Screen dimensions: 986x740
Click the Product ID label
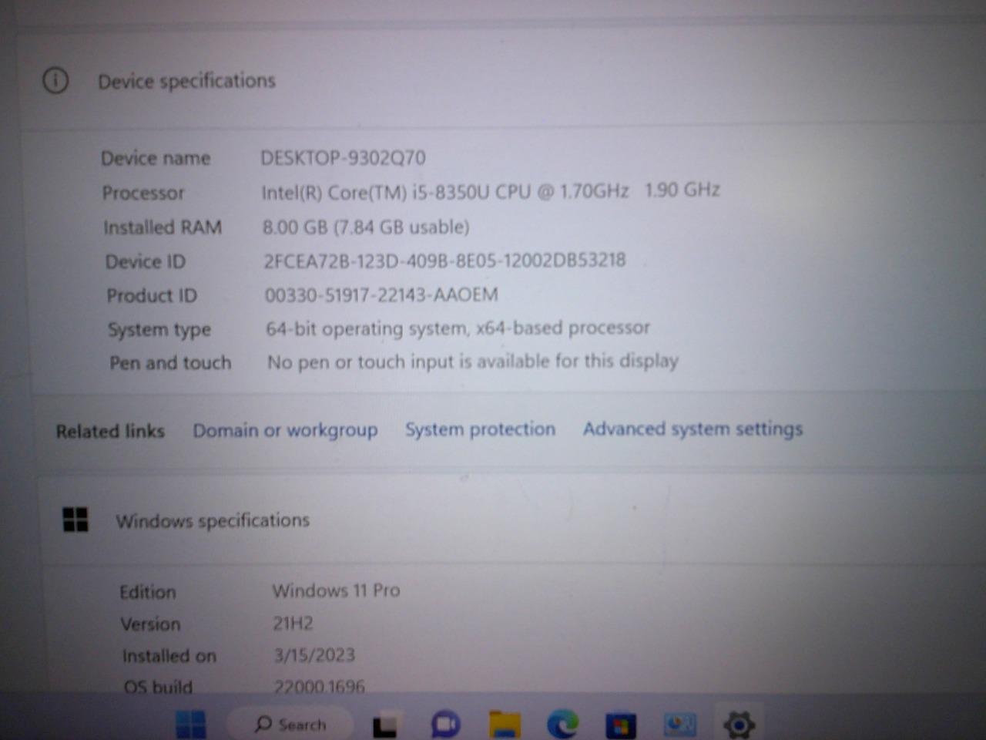click(x=152, y=295)
